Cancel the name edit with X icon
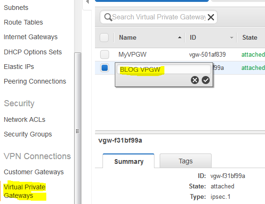Viewport: 265px width, 204px height. pos(195,80)
